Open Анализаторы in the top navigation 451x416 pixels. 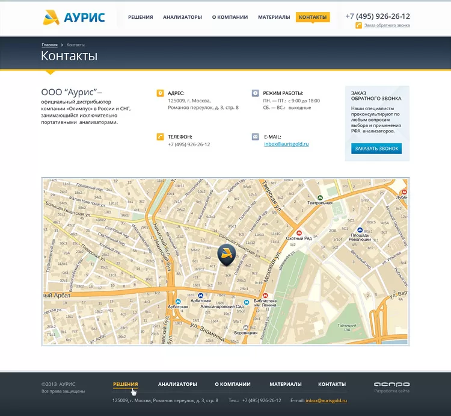182,17
